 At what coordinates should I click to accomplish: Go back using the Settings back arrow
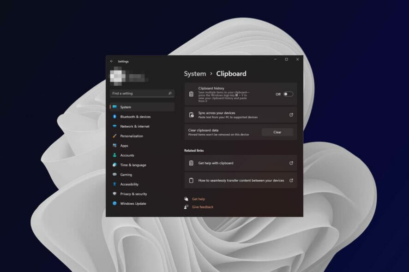112,61
